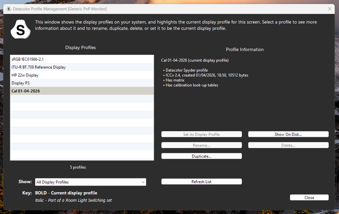This screenshot has height=214, width=339.
Task: Click the 'Display Profiles' list heading
Action: pos(80,47)
